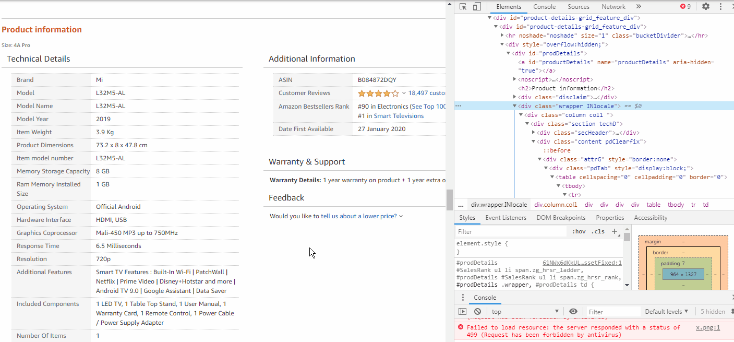The image size is (734, 342).
Task: Collapse the table cellspacing node
Action: tap(552, 177)
